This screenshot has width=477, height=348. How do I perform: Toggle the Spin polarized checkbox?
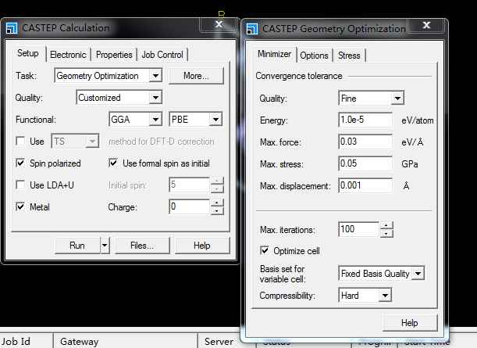[x=20, y=163]
